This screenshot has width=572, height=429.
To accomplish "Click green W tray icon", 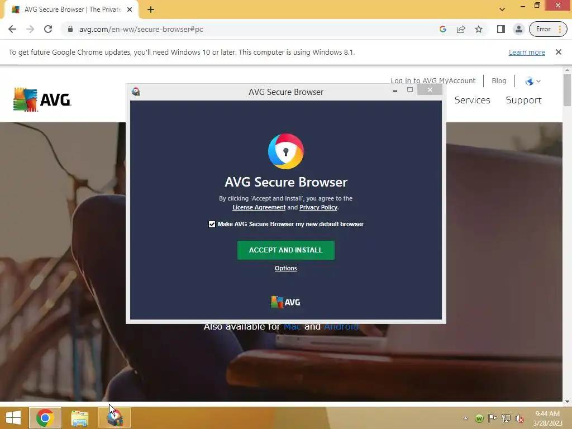I will (x=479, y=418).
